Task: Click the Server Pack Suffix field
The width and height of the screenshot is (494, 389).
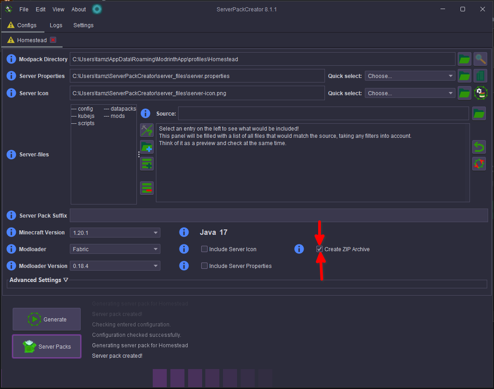Action: pyautogui.click(x=279, y=215)
